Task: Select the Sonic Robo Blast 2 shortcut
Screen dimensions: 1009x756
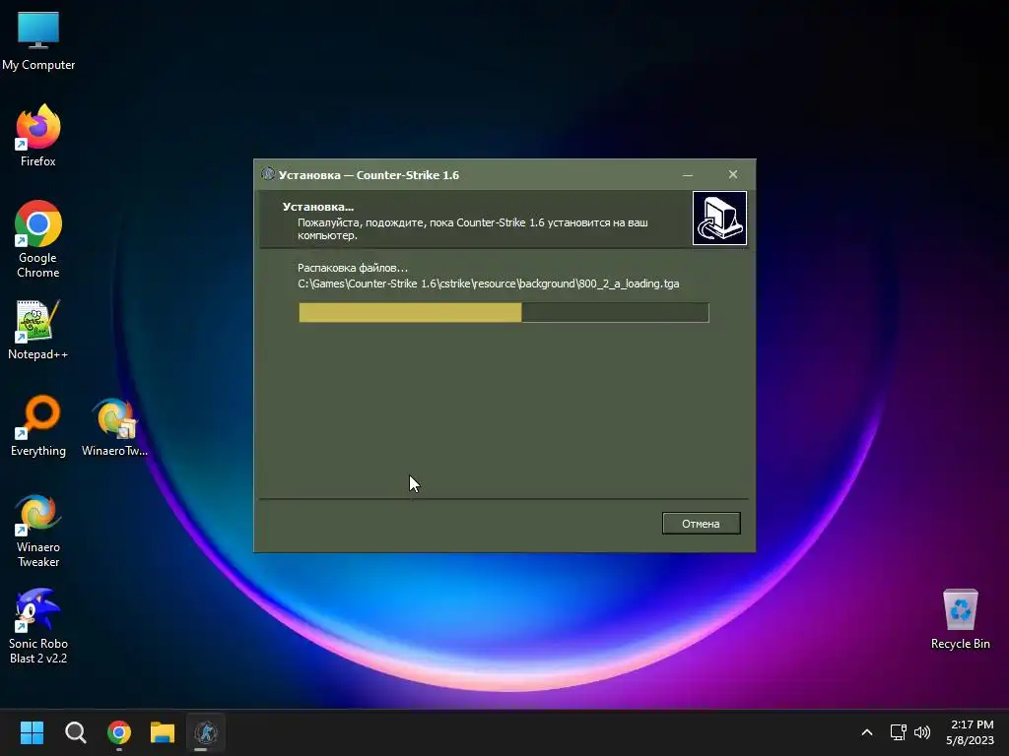Action: pyautogui.click(x=38, y=626)
